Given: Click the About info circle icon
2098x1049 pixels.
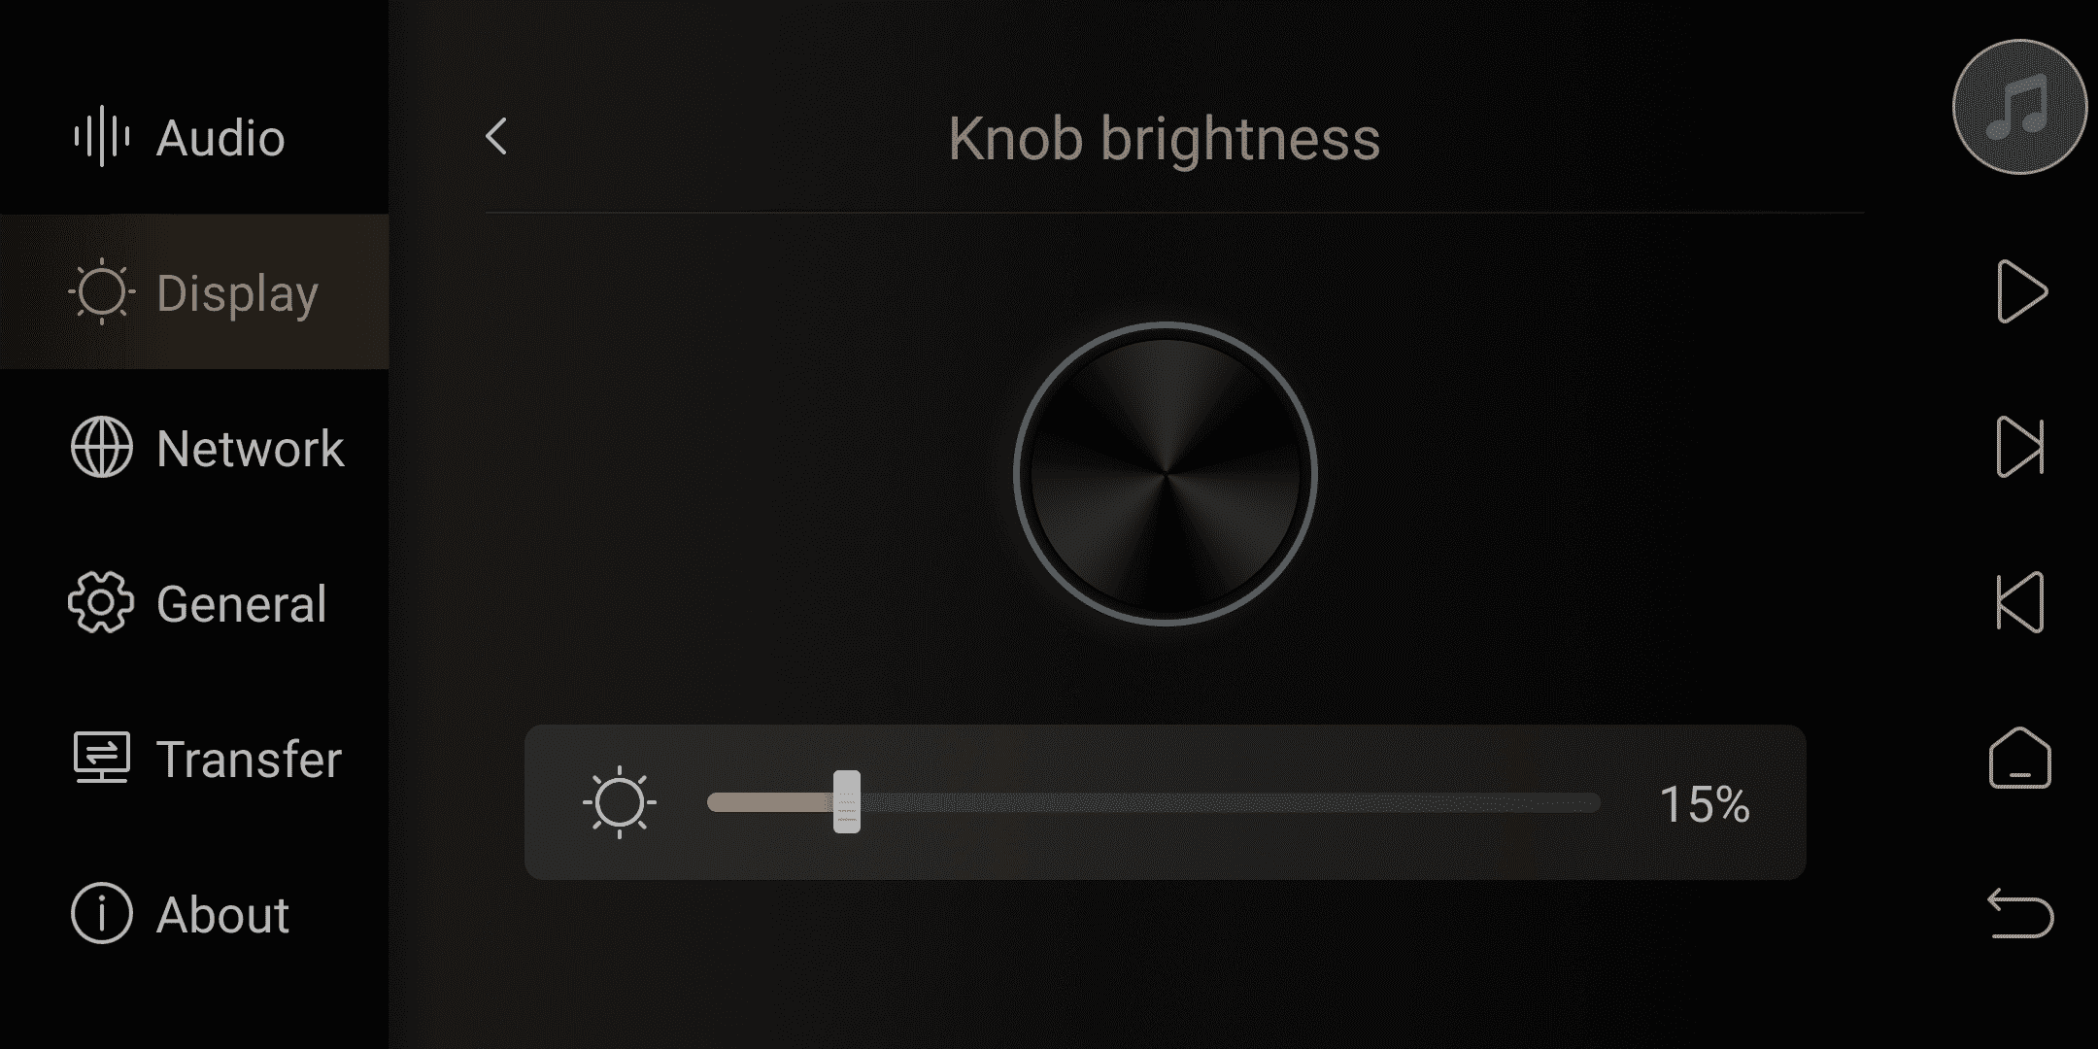Looking at the screenshot, I should click(x=101, y=913).
